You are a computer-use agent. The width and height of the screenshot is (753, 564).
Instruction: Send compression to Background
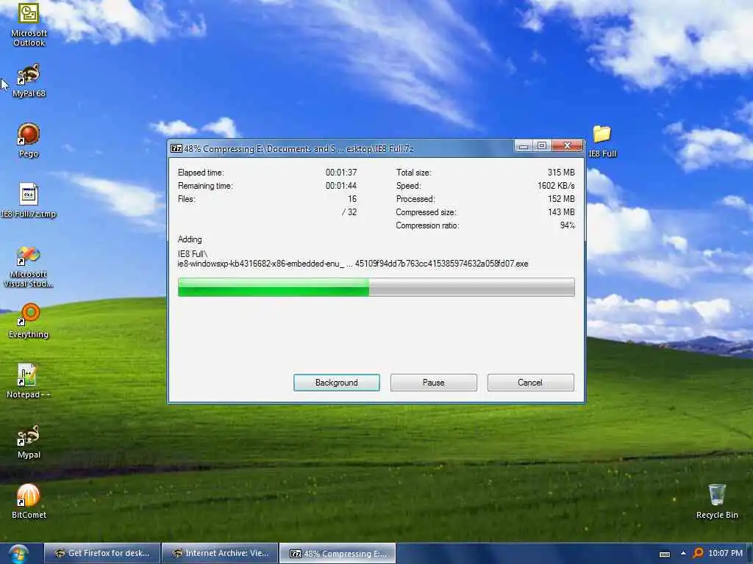[x=337, y=383]
